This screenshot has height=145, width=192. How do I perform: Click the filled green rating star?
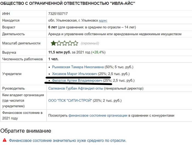[x=53, y=43]
